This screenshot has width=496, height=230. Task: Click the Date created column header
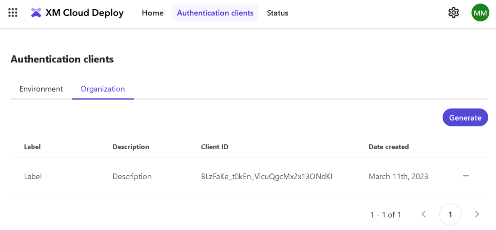point(388,147)
